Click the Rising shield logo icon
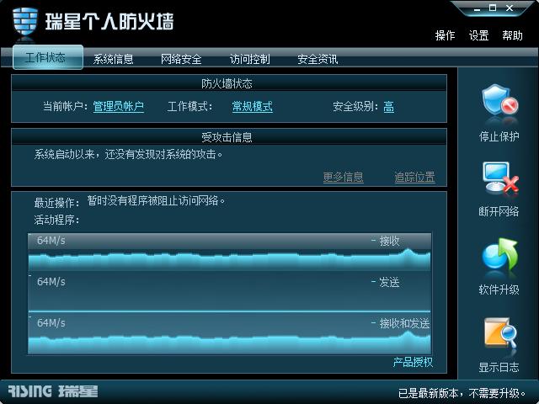 pyautogui.click(x=25, y=22)
